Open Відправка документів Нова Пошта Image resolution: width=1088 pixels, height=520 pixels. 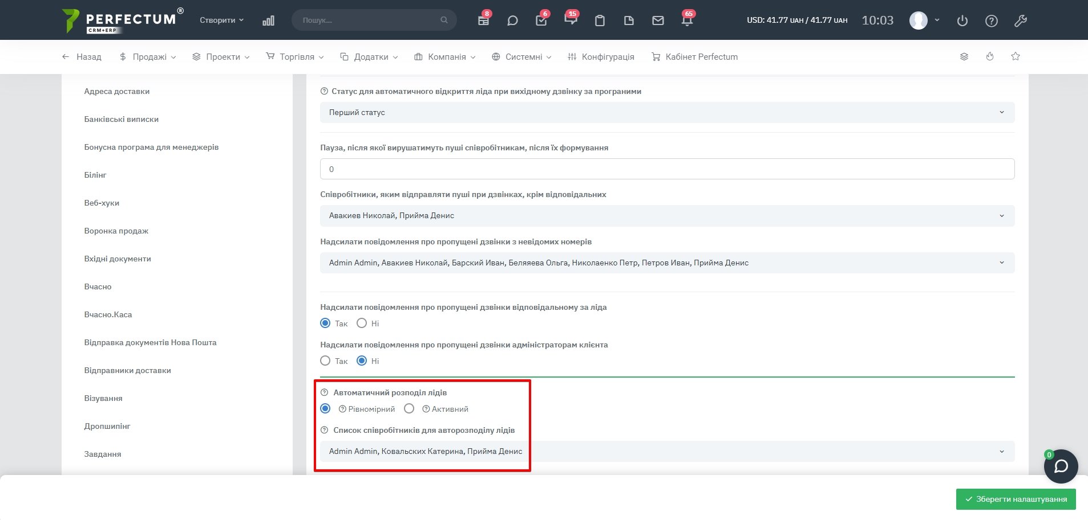150,342
